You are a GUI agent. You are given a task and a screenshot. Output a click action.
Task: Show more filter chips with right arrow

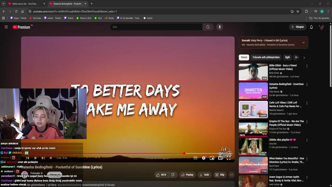[x=304, y=58]
